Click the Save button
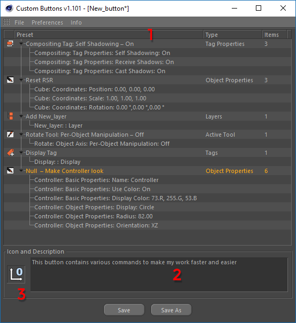The width and height of the screenshot is (296, 323). tap(124, 310)
